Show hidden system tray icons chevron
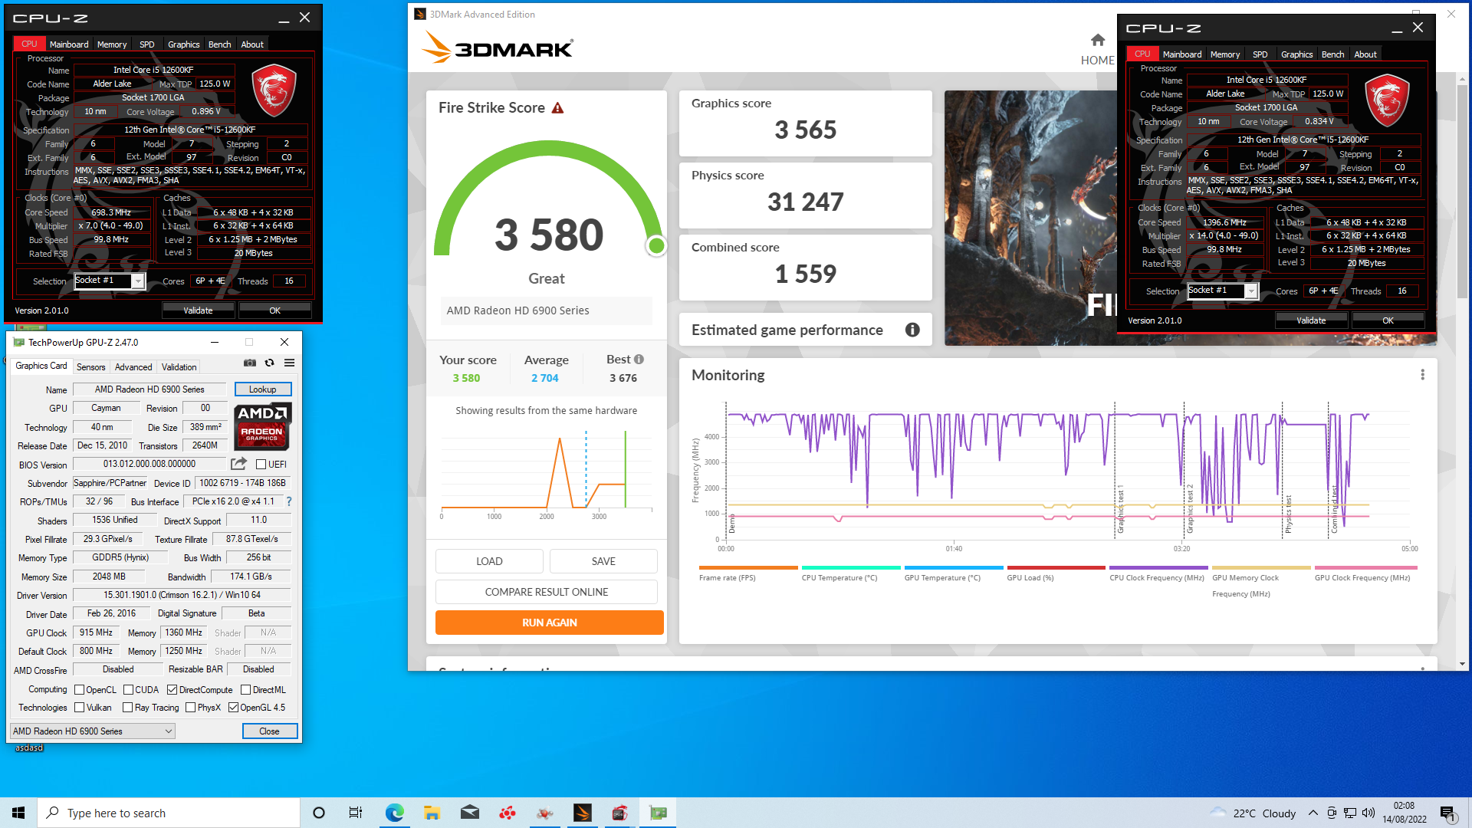Screen dimensions: 1472x828 click(x=1313, y=813)
